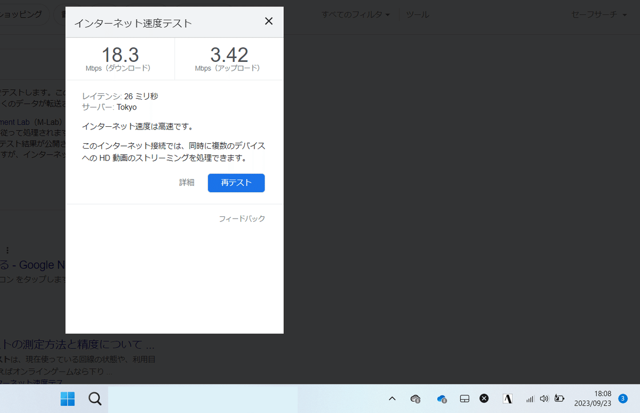640x413 pixels.
Task: Click 18.3 Mbps download value
Action: (x=120, y=55)
